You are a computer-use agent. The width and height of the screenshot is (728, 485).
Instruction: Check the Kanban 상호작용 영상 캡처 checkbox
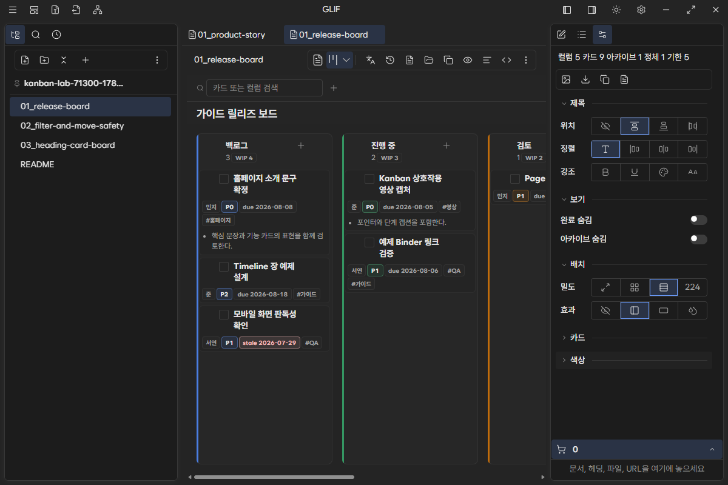pyautogui.click(x=369, y=179)
